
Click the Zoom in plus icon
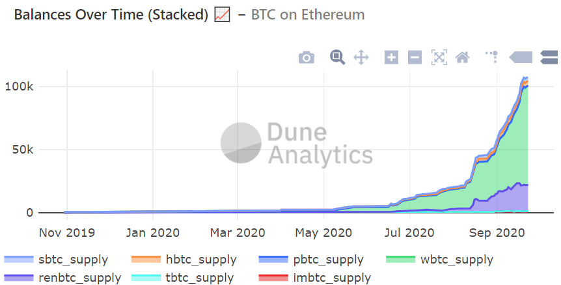coord(391,57)
